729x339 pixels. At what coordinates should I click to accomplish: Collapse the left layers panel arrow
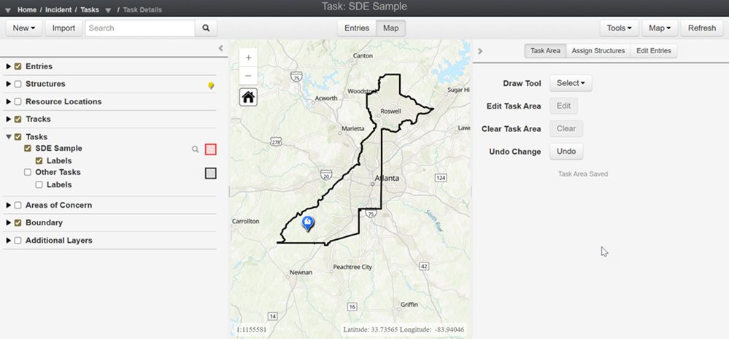[x=221, y=48]
